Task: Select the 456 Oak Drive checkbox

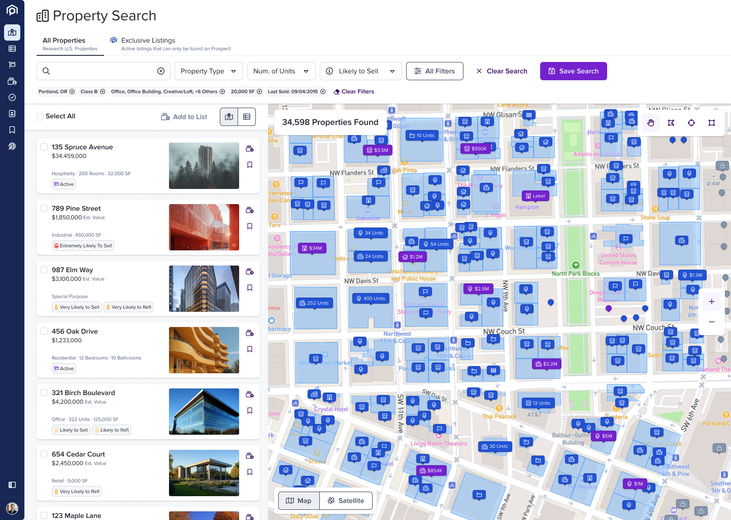Action: click(44, 331)
